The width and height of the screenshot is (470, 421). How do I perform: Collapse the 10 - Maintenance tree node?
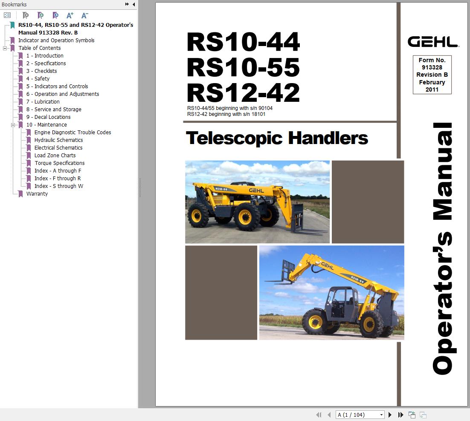pos(13,125)
